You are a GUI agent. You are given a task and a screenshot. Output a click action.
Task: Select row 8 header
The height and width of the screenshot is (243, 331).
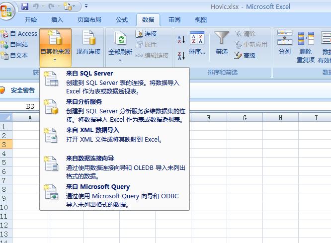6,189
